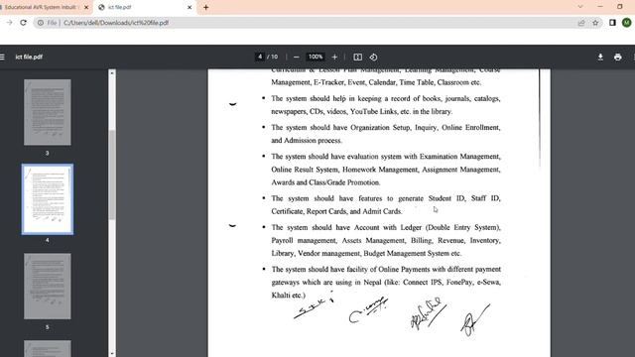
Task: Toggle the PDF sidebar menu icon
Action: pyautogui.click(x=2, y=58)
